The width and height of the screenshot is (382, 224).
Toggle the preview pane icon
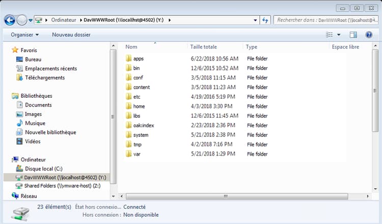click(353, 35)
